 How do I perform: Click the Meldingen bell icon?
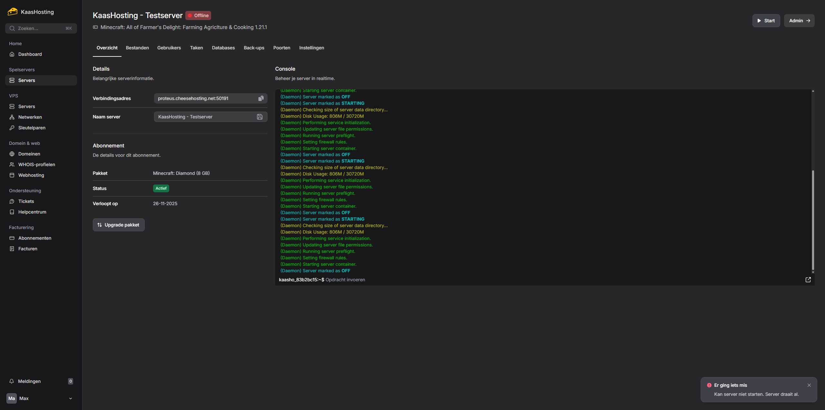(12, 381)
